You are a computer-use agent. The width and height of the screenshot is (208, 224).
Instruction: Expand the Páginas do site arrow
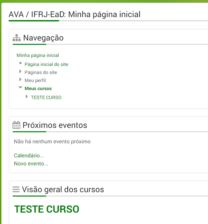tap(20, 72)
